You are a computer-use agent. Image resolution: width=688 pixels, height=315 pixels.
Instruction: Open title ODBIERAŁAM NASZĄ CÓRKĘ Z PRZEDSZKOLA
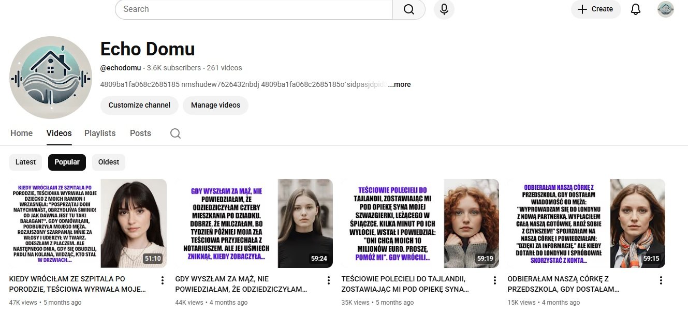click(x=564, y=284)
